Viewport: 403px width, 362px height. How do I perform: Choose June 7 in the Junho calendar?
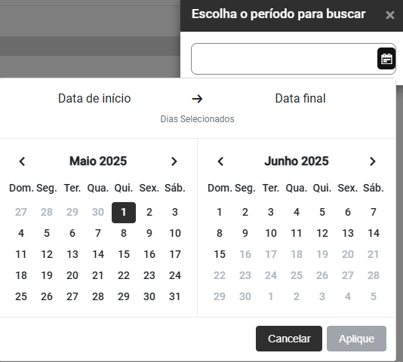click(x=374, y=212)
